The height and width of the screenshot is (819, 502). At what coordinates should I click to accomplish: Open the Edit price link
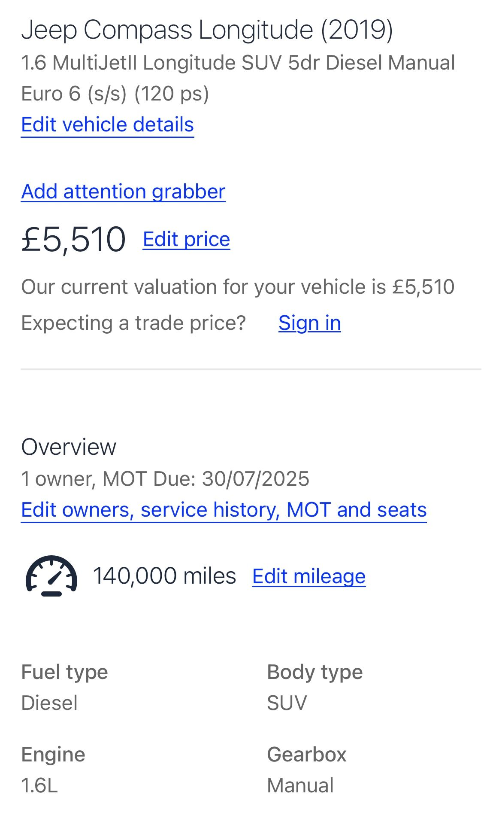(x=186, y=239)
